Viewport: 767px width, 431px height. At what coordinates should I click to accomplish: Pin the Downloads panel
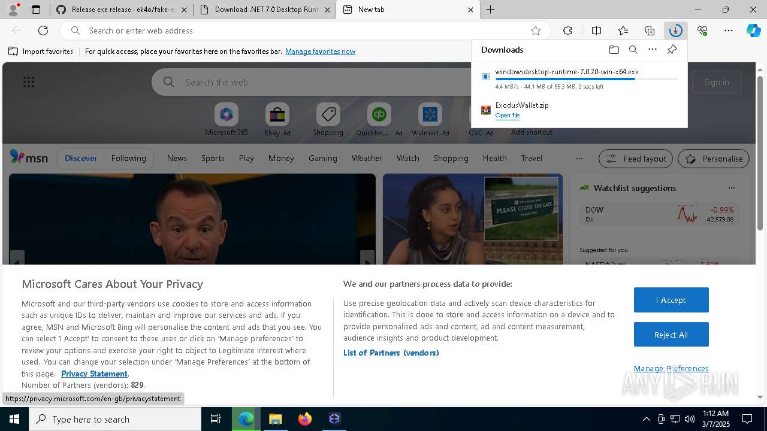pos(672,50)
